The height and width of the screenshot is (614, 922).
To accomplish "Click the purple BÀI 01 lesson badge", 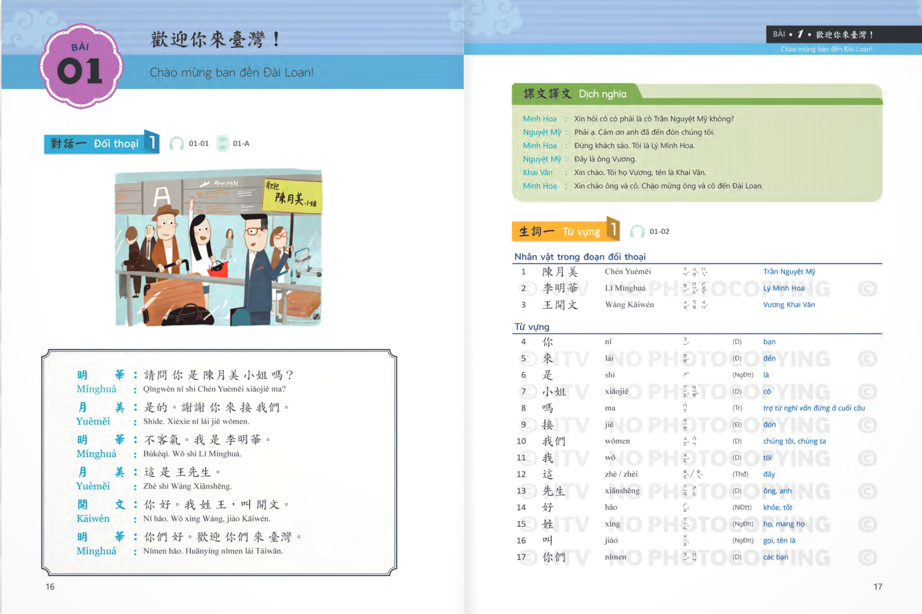I will point(81,66).
